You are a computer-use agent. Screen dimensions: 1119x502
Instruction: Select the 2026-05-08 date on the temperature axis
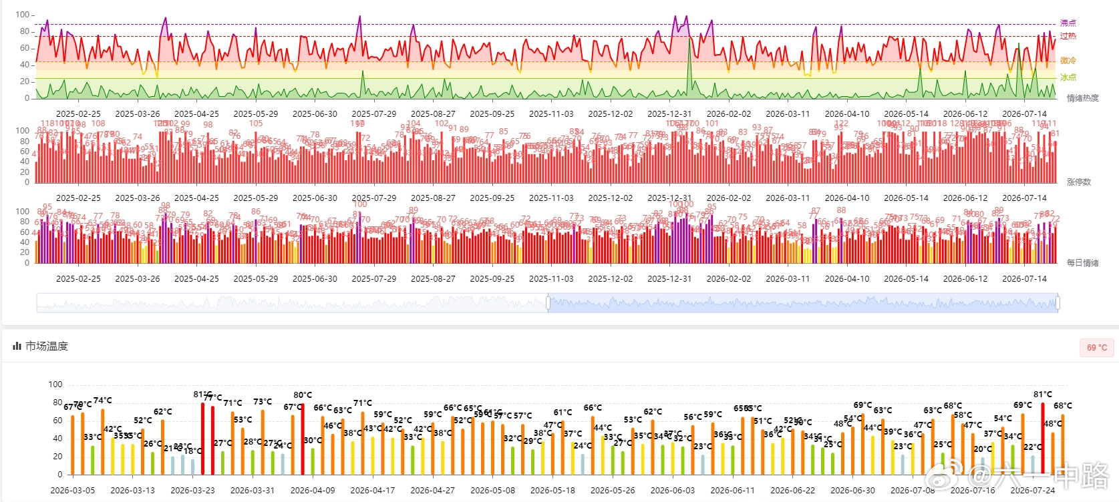click(493, 490)
